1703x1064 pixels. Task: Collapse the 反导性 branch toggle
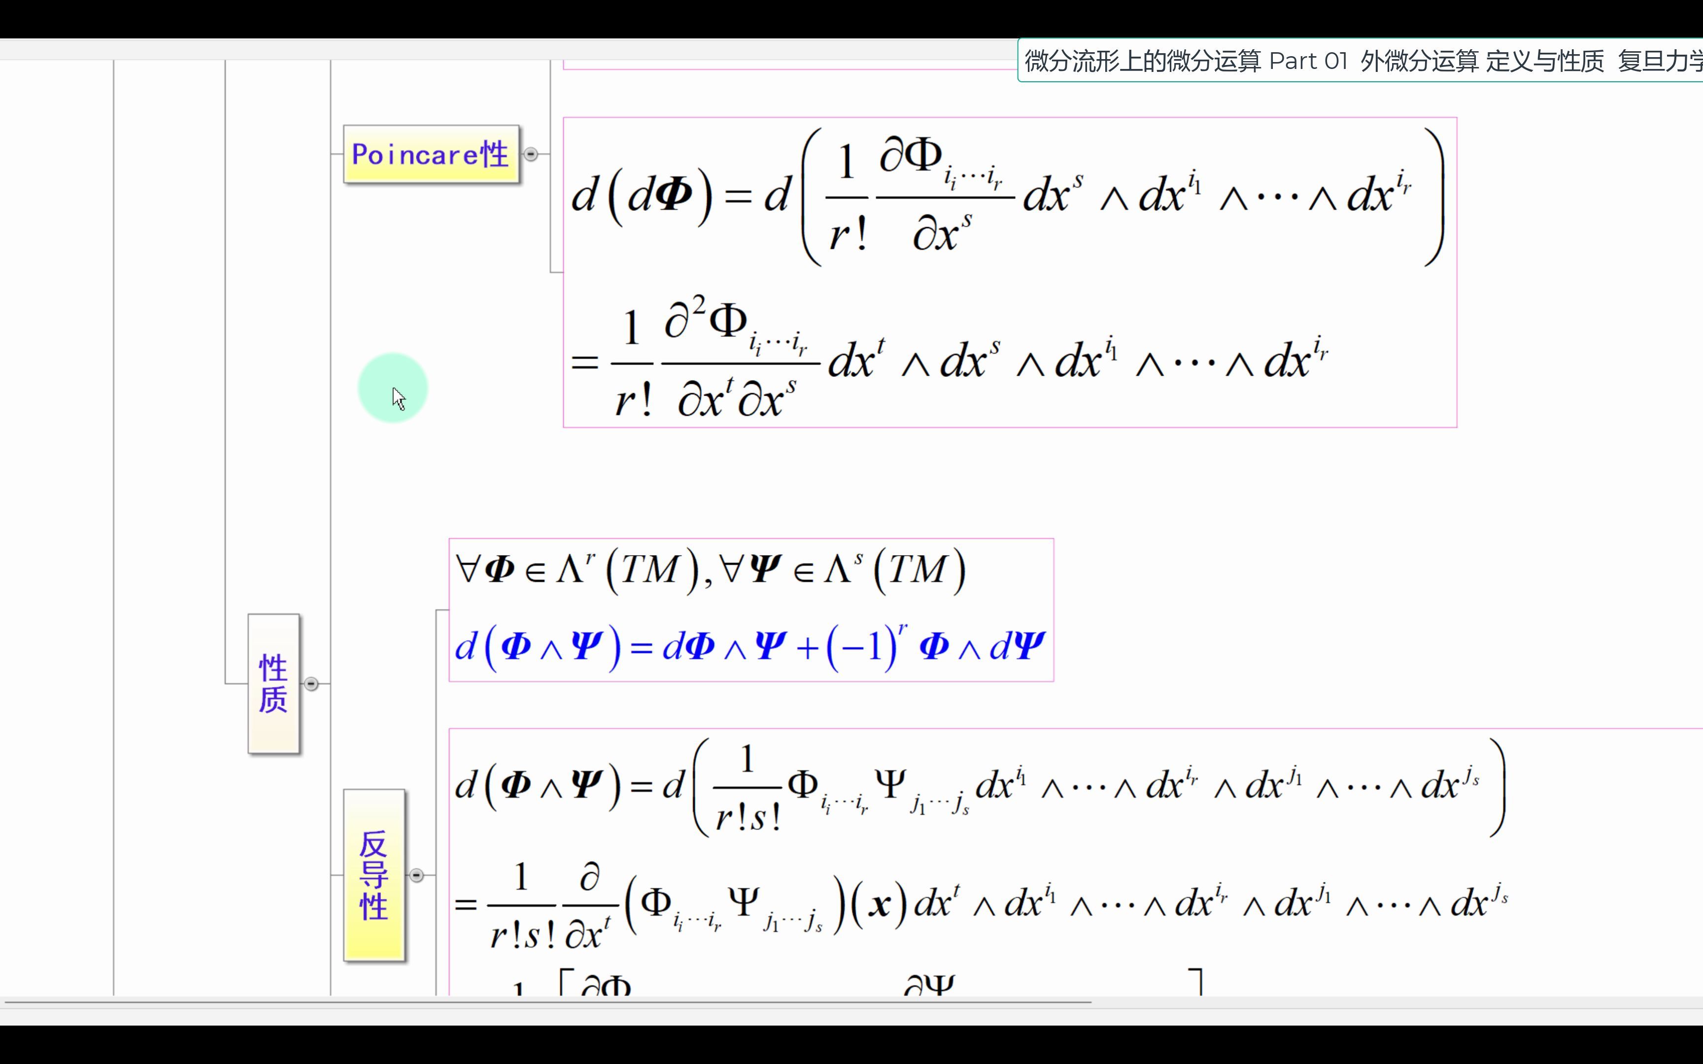[x=416, y=875]
